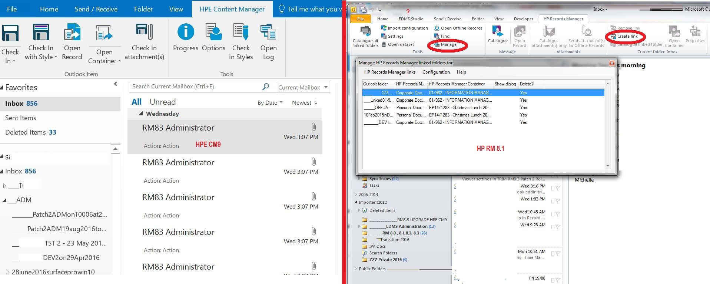
Task: Close the Manage linked folders dialog
Action: (x=612, y=63)
